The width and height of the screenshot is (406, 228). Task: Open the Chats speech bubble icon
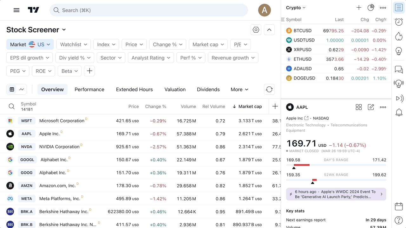pyautogui.click(x=399, y=69)
